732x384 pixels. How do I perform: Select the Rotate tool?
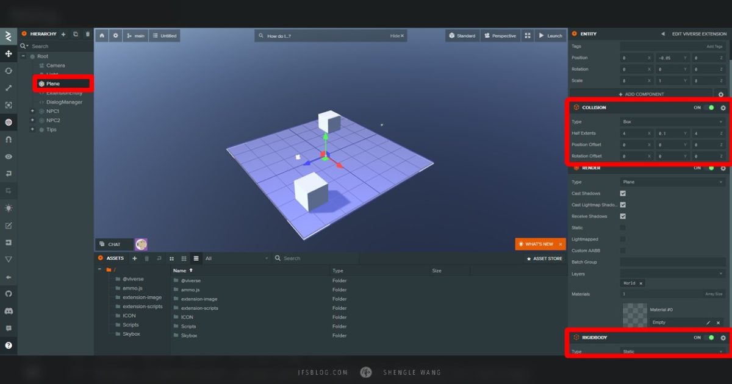coord(9,71)
